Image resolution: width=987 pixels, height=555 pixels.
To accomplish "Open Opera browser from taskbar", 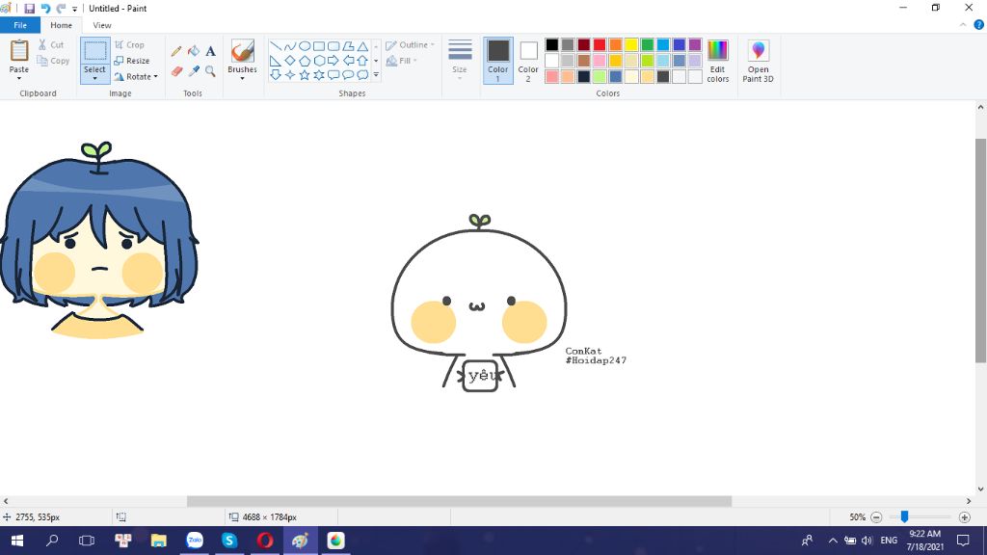I will 265,541.
